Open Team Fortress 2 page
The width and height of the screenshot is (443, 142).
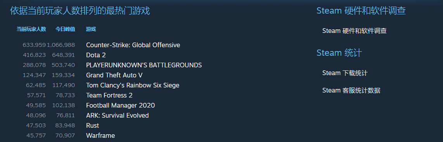point(109,95)
